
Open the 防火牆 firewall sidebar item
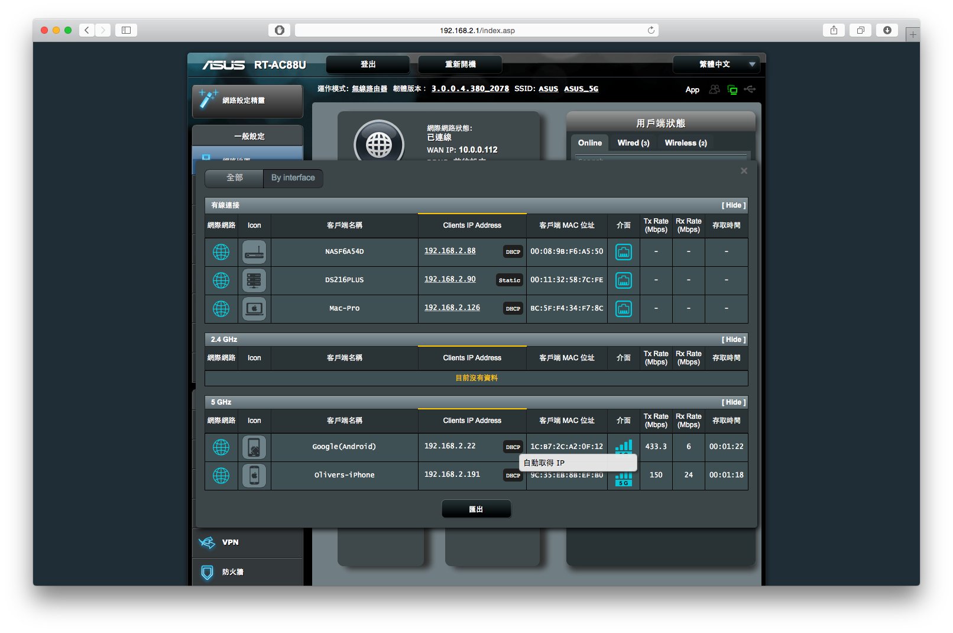(x=248, y=572)
